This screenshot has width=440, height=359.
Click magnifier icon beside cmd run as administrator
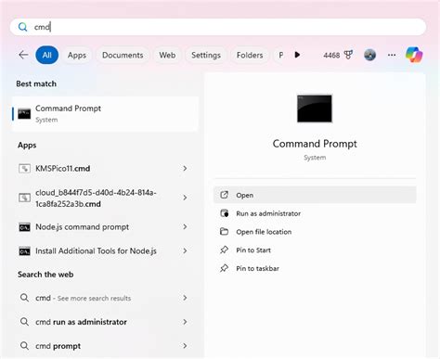click(x=24, y=322)
